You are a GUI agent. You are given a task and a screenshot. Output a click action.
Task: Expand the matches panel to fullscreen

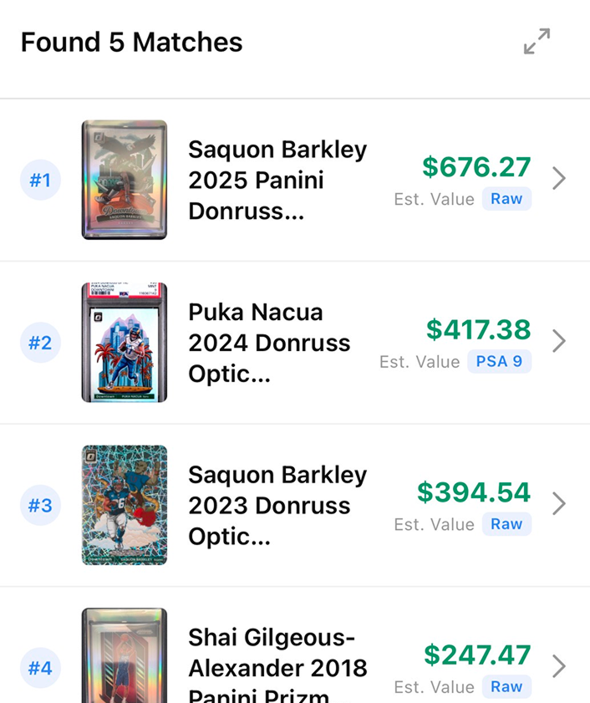(537, 42)
